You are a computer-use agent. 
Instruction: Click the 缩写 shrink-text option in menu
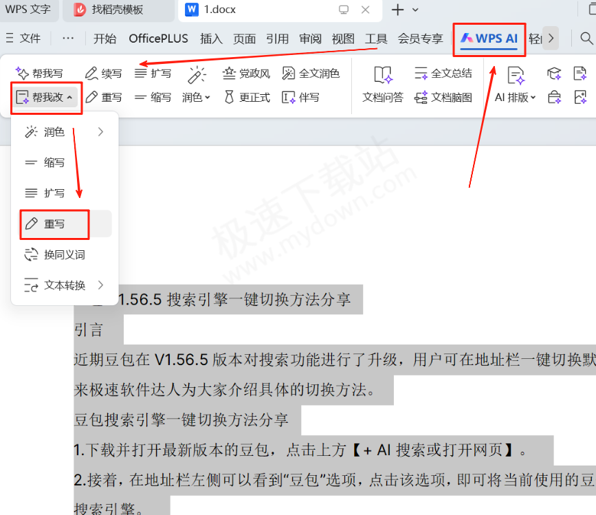pos(54,162)
